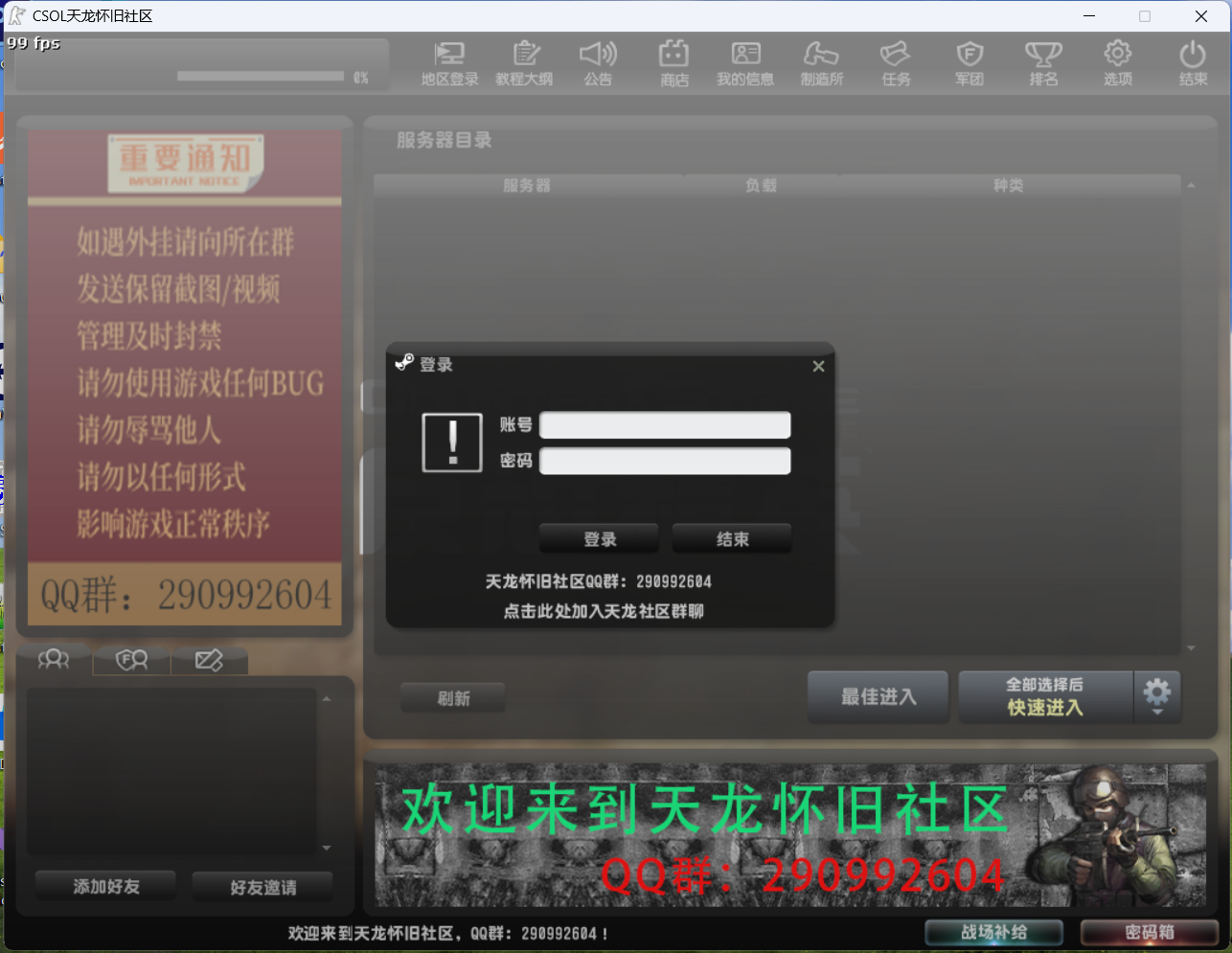Click server list scroll down arrow
Screen dimensions: 1232x953
(x=1191, y=648)
